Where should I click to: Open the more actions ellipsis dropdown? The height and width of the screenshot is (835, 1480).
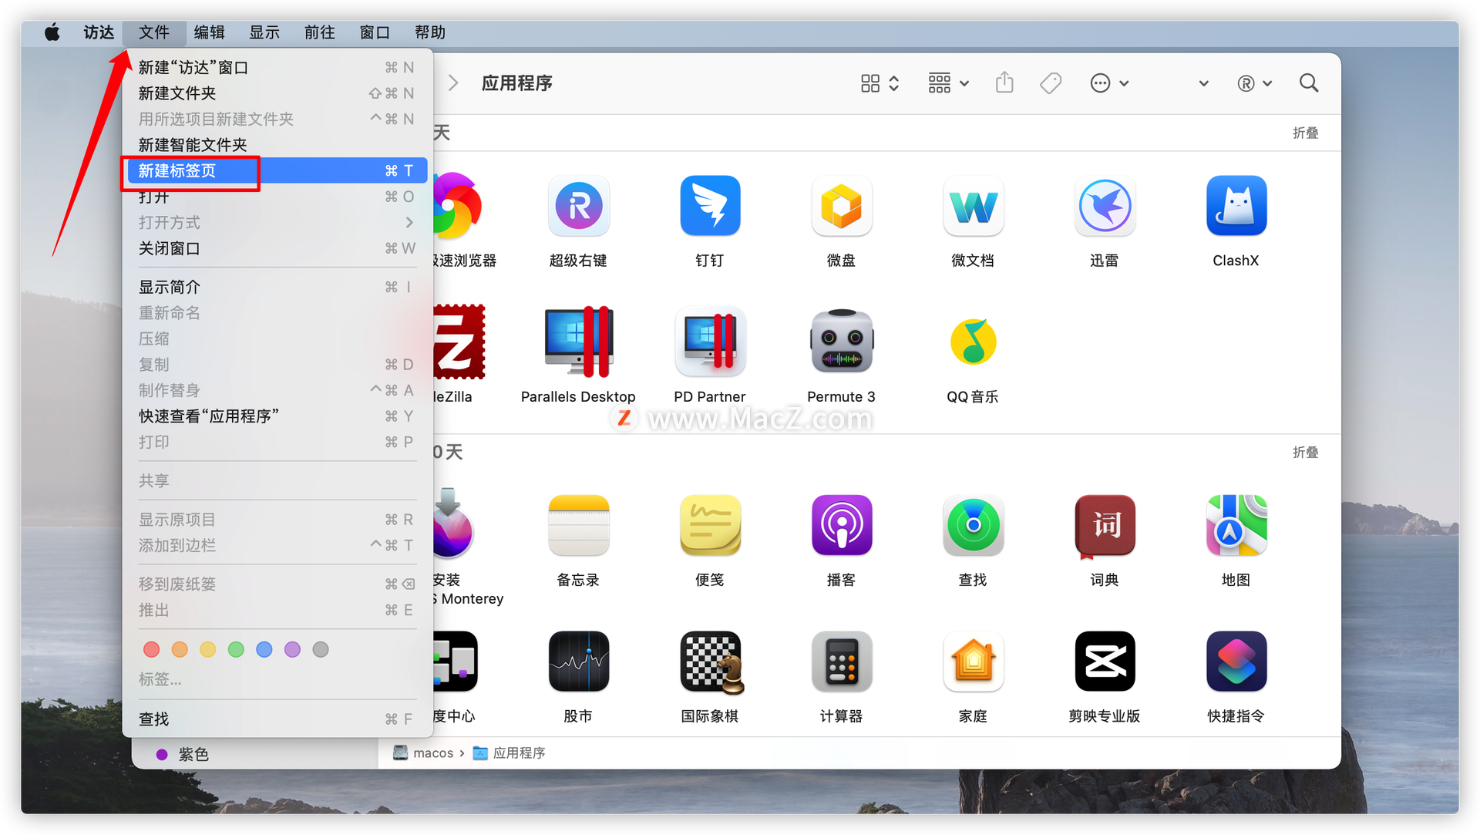[1109, 83]
